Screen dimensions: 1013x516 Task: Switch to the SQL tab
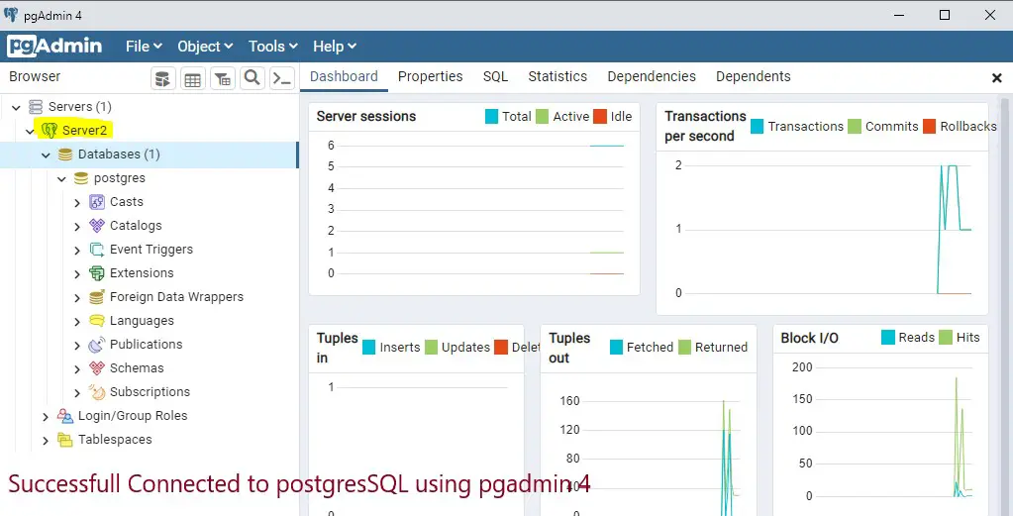[x=495, y=76]
